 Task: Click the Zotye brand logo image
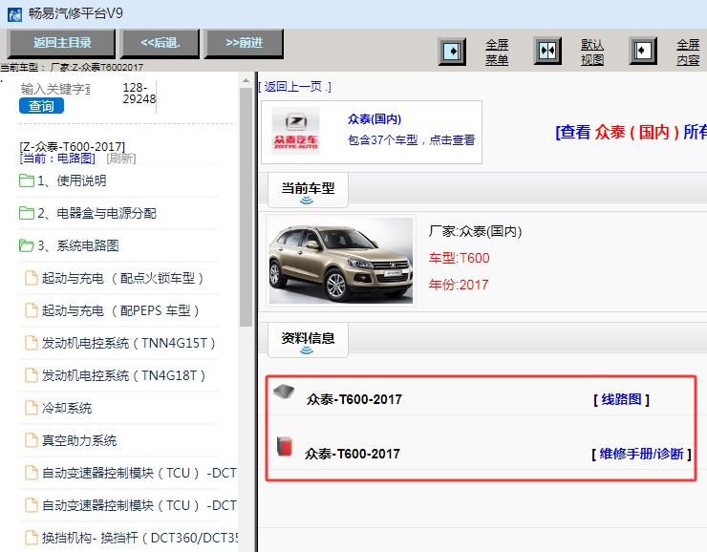(x=295, y=131)
